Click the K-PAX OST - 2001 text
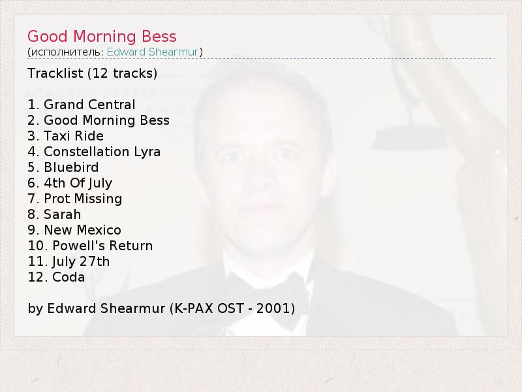The height and width of the screenshot is (392, 522). point(232,308)
